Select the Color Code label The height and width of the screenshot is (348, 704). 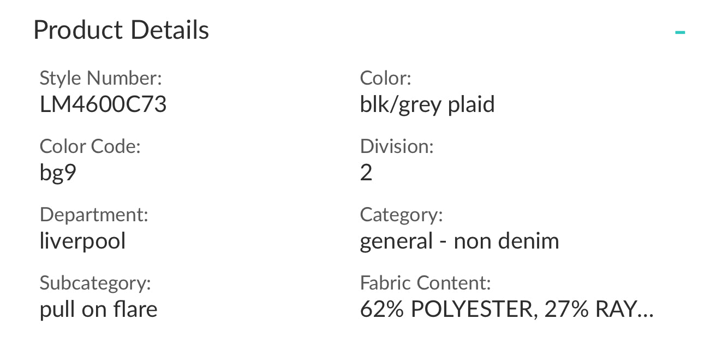90,146
